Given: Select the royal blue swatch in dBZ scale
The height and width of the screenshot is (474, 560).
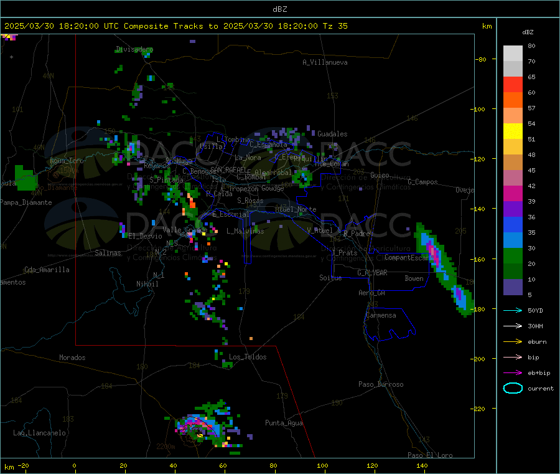Looking at the screenshot, I should click(513, 225).
